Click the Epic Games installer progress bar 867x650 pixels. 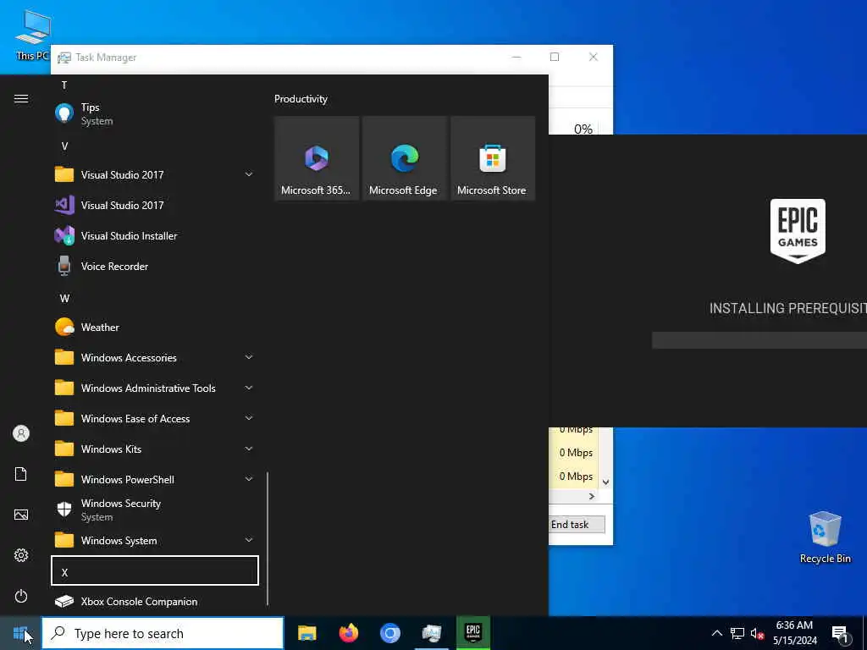[759, 340]
